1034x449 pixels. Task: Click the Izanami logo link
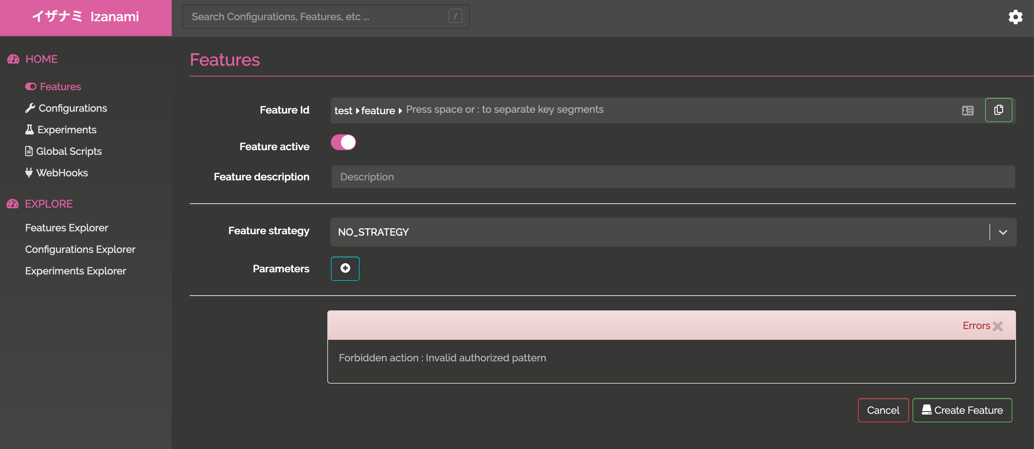coord(86,17)
